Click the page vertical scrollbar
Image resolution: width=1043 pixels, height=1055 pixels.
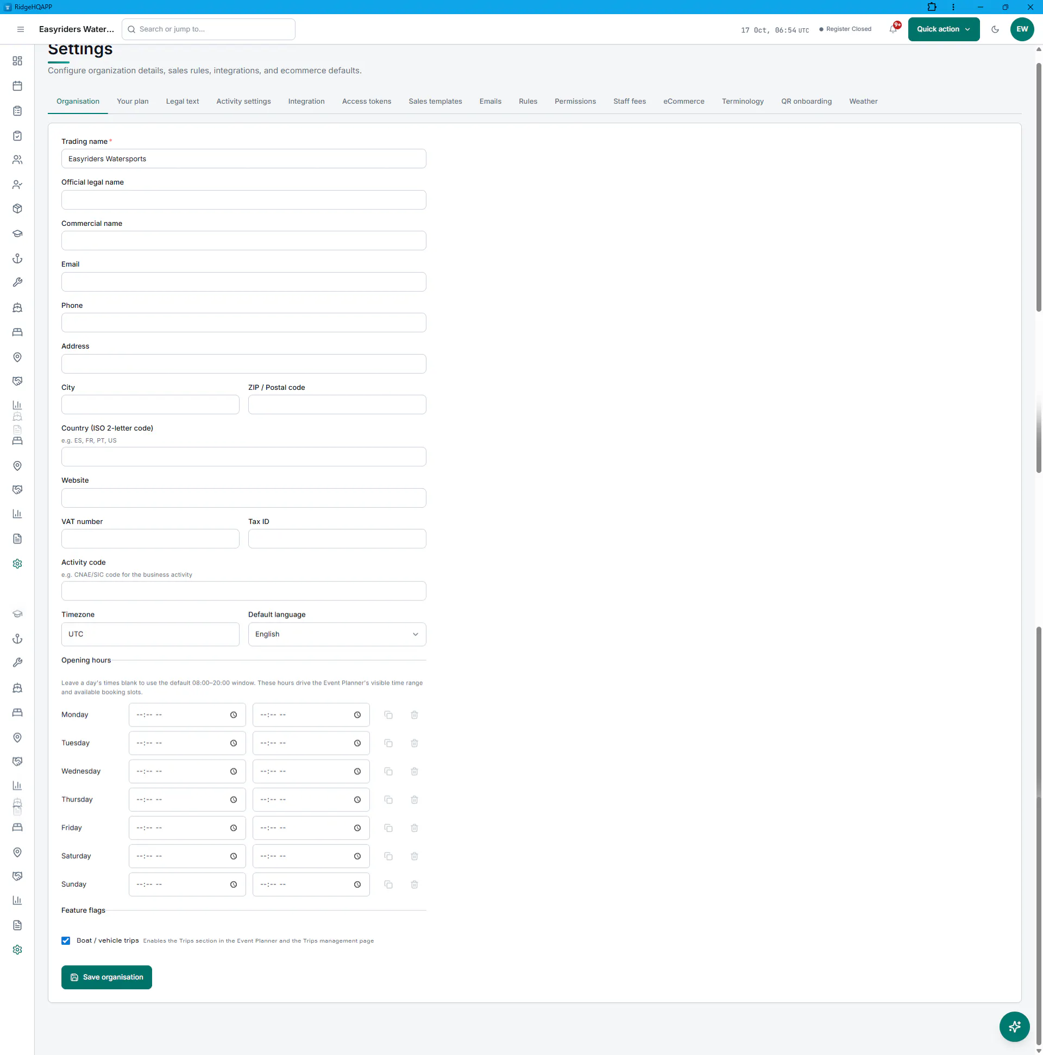pyautogui.click(x=1038, y=188)
